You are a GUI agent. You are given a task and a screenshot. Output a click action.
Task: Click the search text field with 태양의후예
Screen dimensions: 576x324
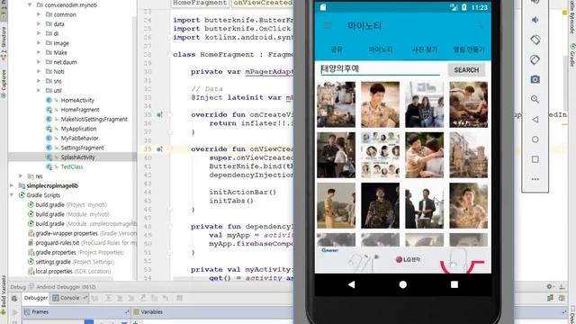point(380,69)
